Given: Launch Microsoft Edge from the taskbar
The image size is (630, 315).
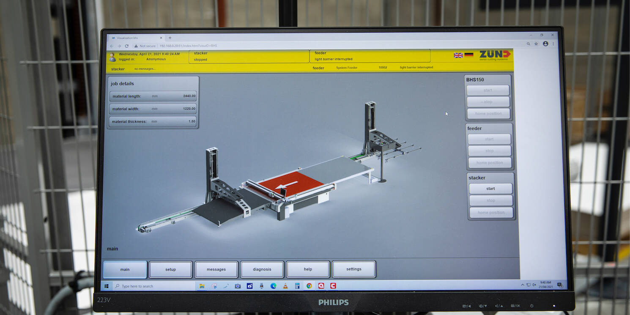Looking at the screenshot, I should (274, 286).
